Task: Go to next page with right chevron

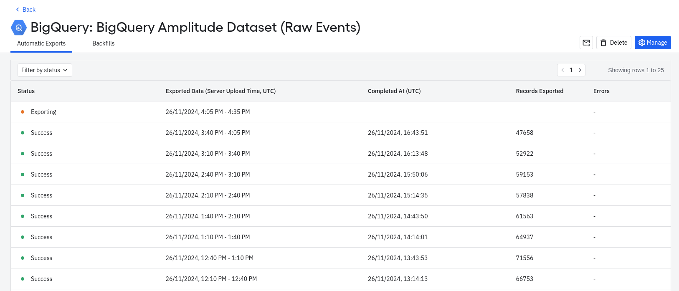Action: (580, 70)
